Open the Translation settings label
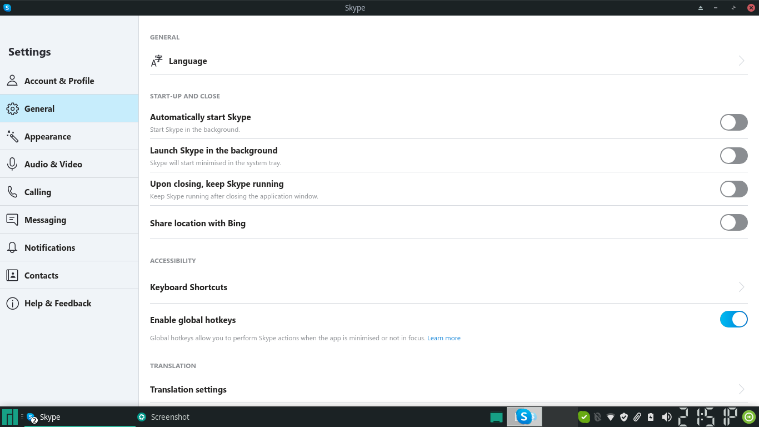Viewport: 759px width, 427px height. click(188, 389)
